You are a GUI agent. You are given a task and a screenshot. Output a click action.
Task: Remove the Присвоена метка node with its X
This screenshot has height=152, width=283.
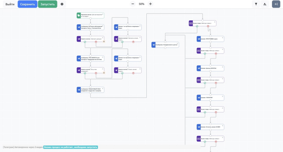[103, 14]
